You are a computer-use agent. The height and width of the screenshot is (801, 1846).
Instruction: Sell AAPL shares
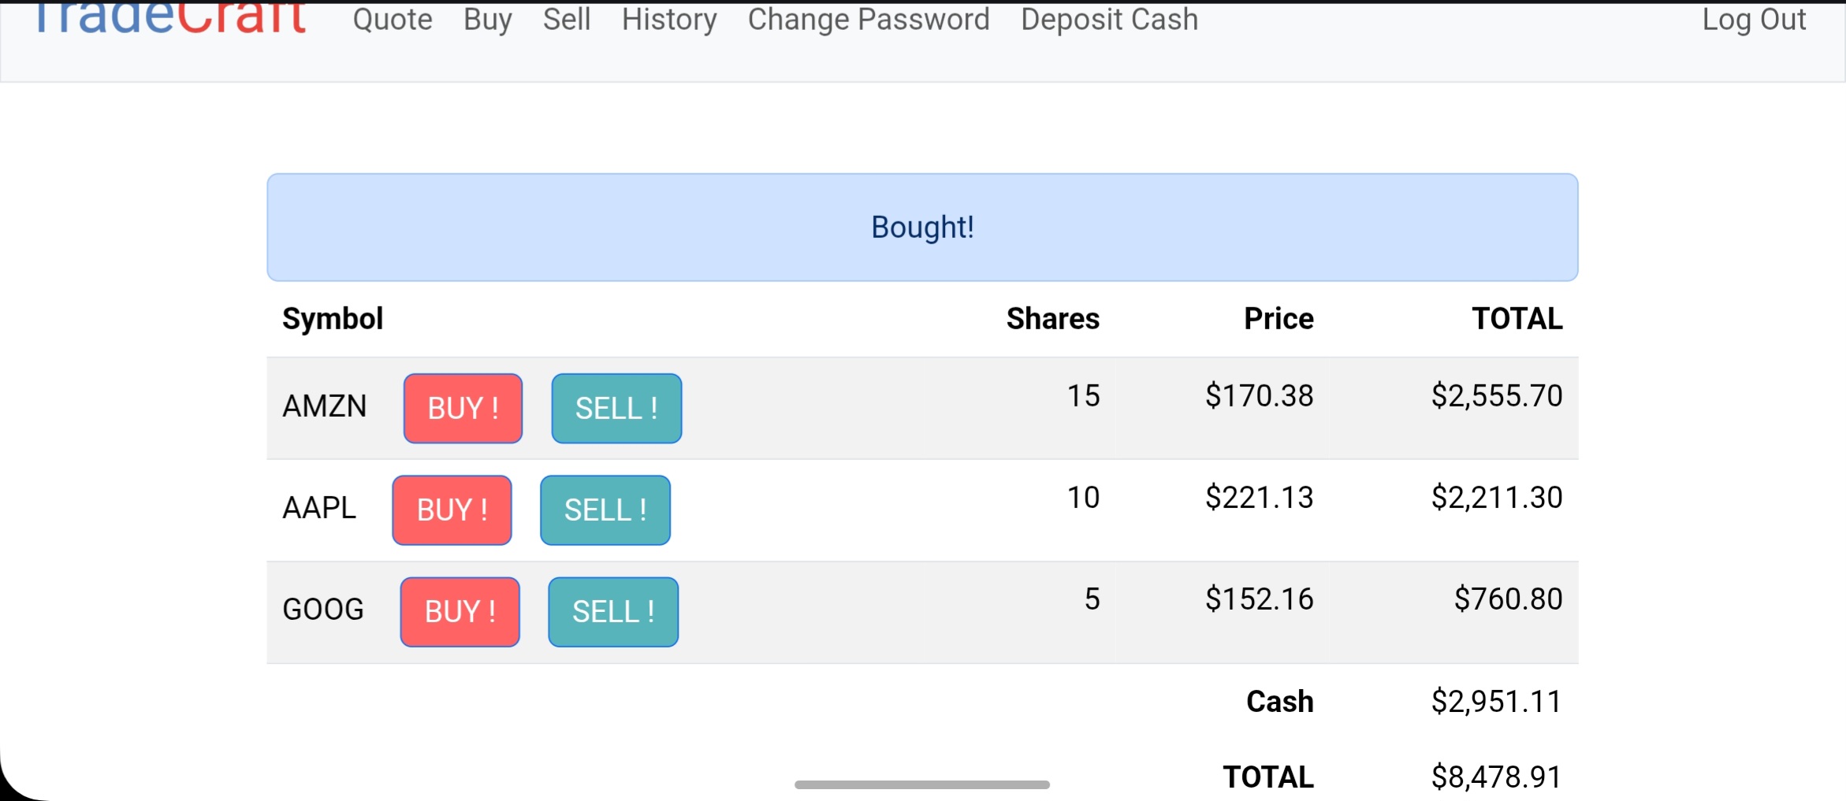click(x=605, y=510)
